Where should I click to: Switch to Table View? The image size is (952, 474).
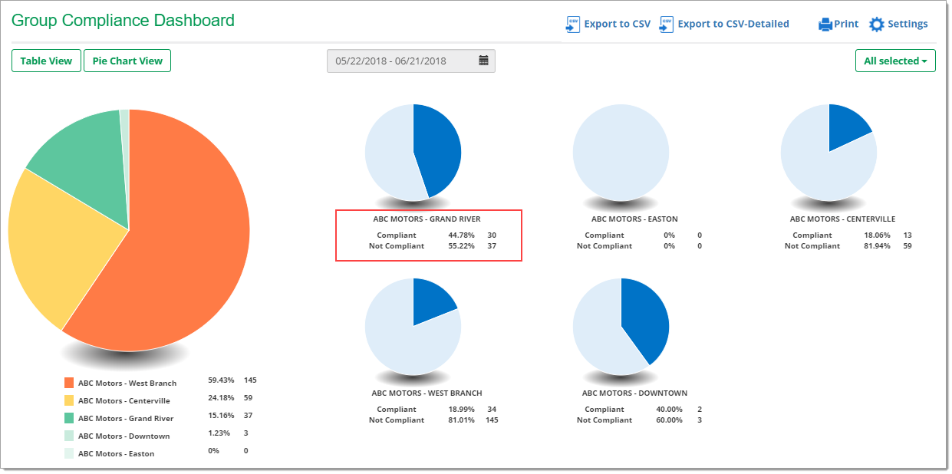click(46, 61)
